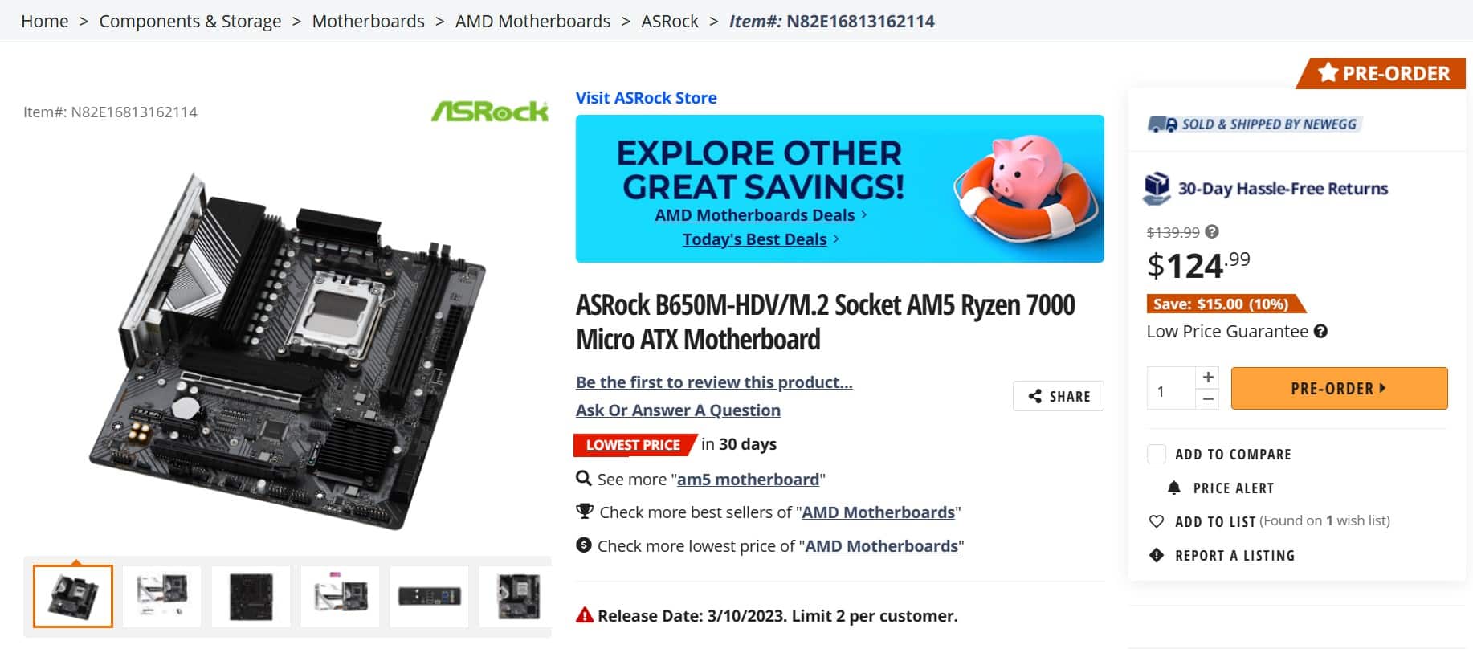Click the Report a Listing diamond icon
1473x649 pixels.
(1157, 555)
